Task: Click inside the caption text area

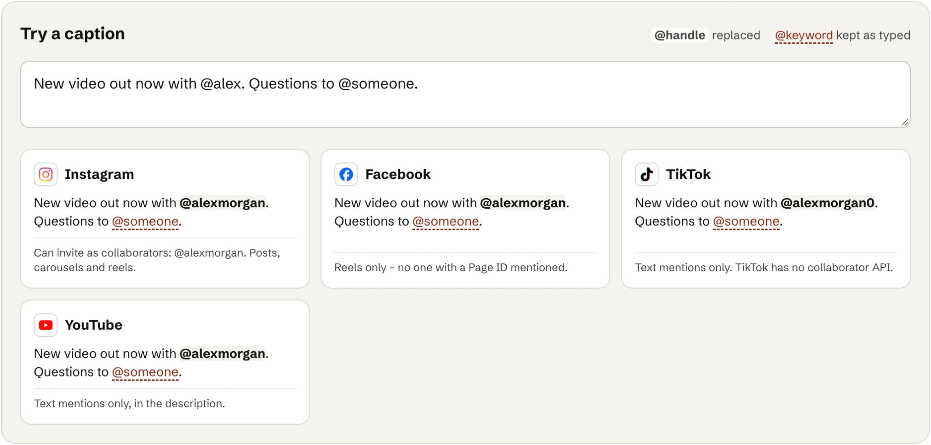Action: (465, 95)
